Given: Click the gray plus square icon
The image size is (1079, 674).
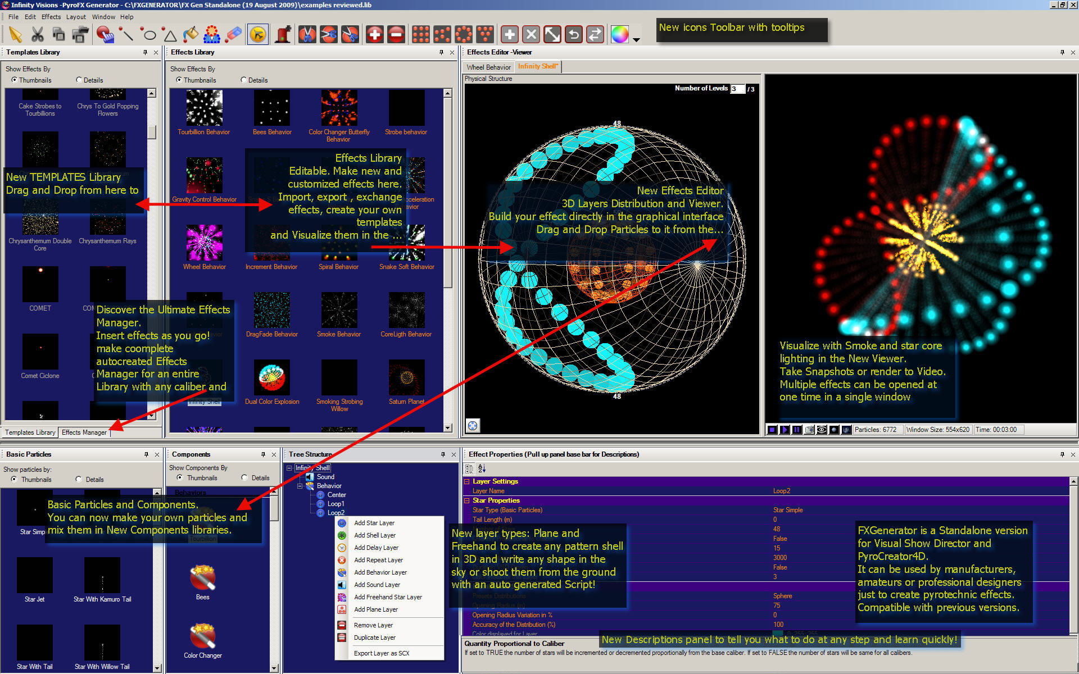Looking at the screenshot, I should pyautogui.click(x=510, y=35).
